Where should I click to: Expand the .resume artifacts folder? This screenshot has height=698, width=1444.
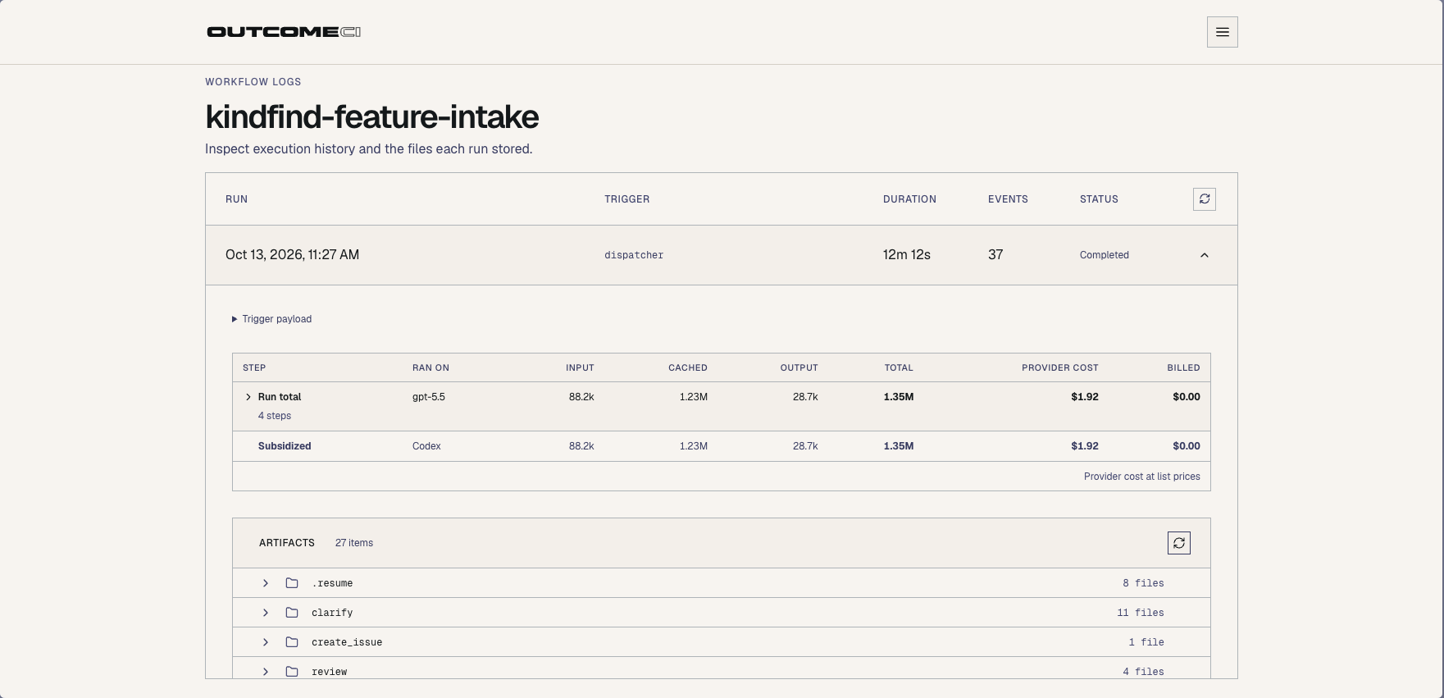266,583
